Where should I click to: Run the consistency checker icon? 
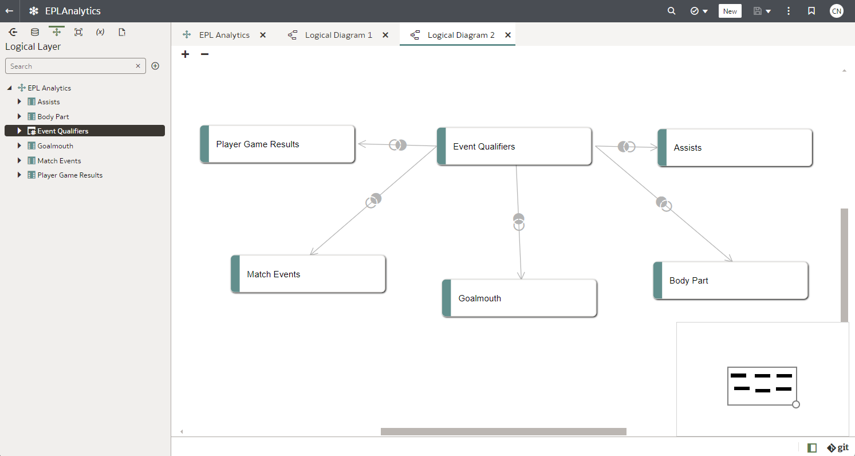[x=695, y=11]
